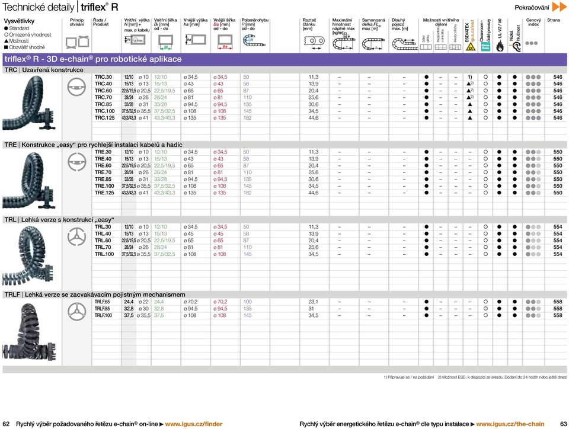Image resolution: width=569 pixels, height=429 pixels.
Task: Click the "Připravuje se / na požádání" footnote
Action: click(x=408, y=377)
